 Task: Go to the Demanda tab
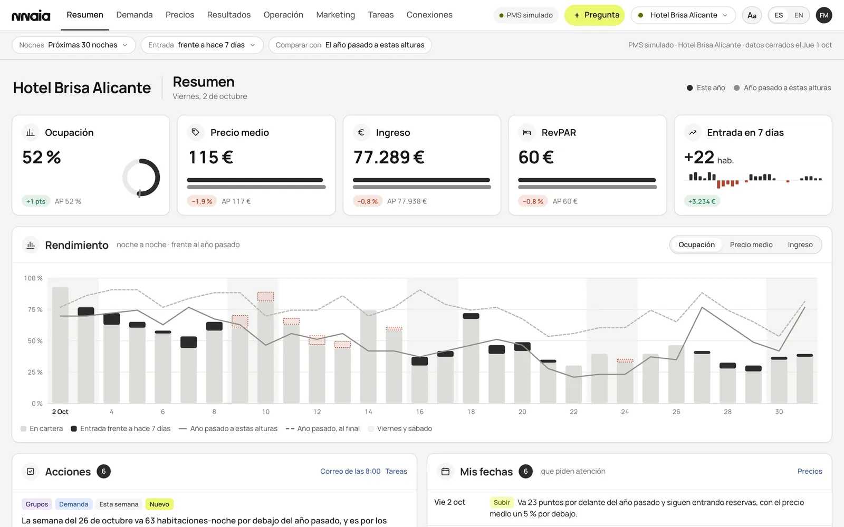(135, 15)
